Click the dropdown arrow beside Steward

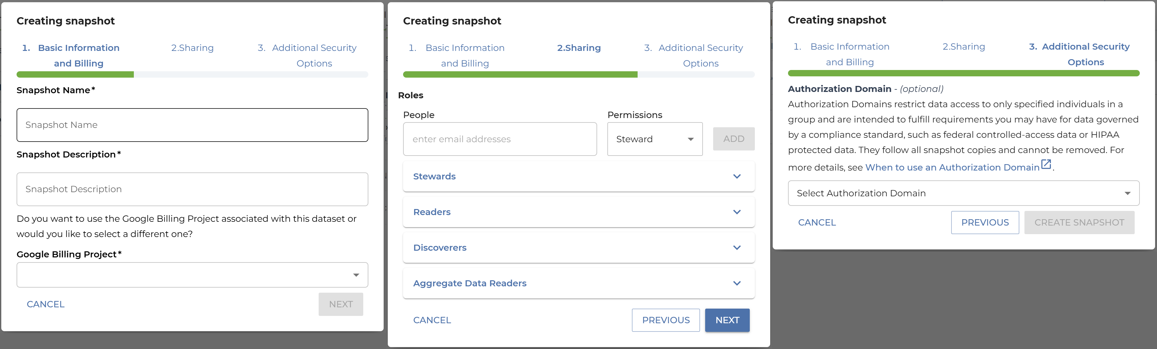coord(691,140)
